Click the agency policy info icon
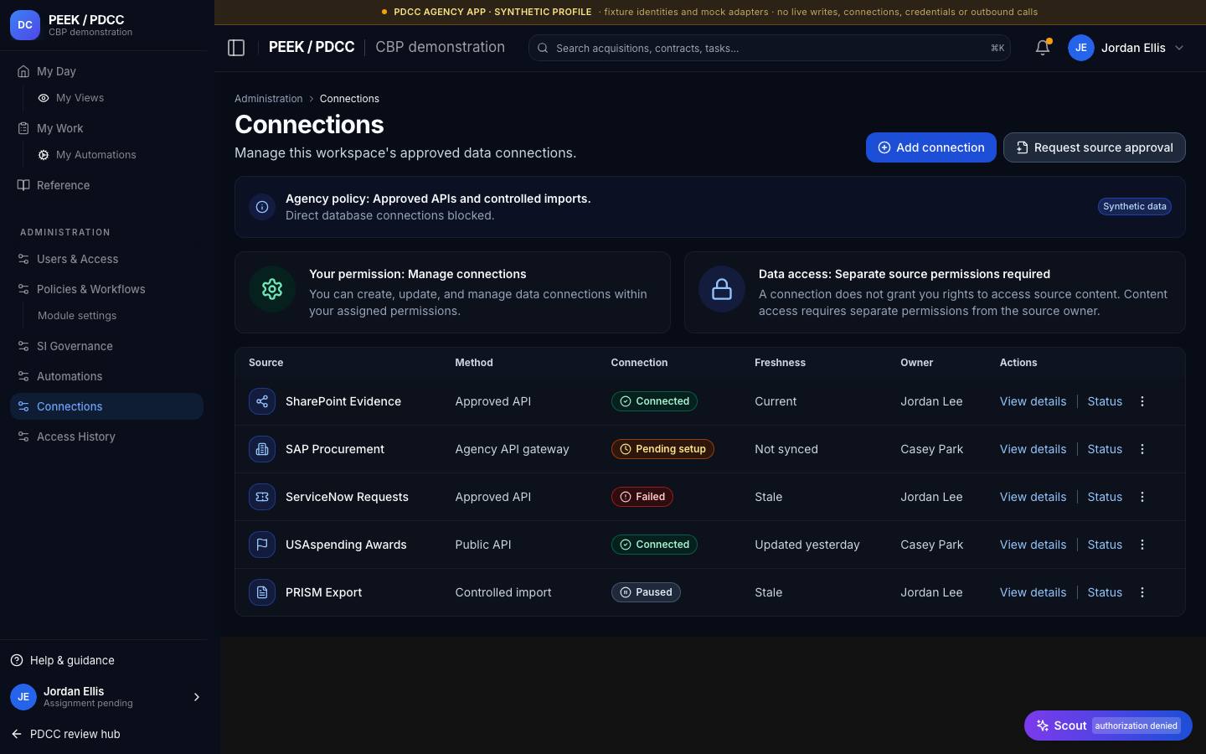 [x=262, y=207]
